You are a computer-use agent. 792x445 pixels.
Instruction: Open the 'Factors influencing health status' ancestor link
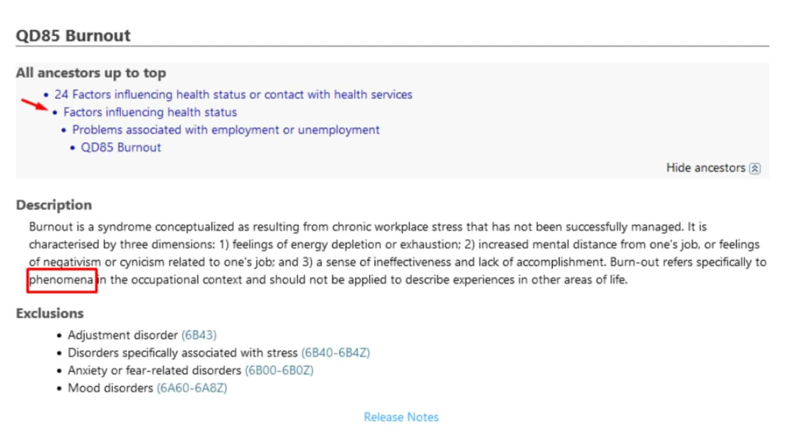click(150, 112)
